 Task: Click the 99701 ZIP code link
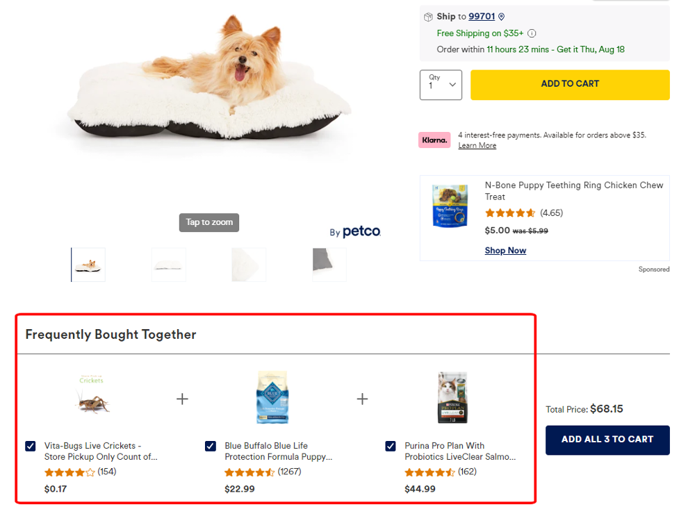click(x=482, y=17)
